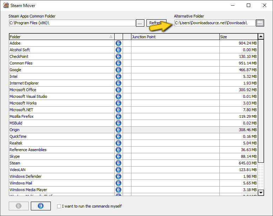Select the Realtek folder name
This screenshot has height=216, width=273.
click(16, 143)
